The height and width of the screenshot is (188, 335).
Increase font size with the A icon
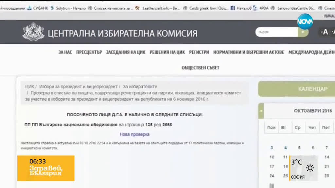(325, 32)
